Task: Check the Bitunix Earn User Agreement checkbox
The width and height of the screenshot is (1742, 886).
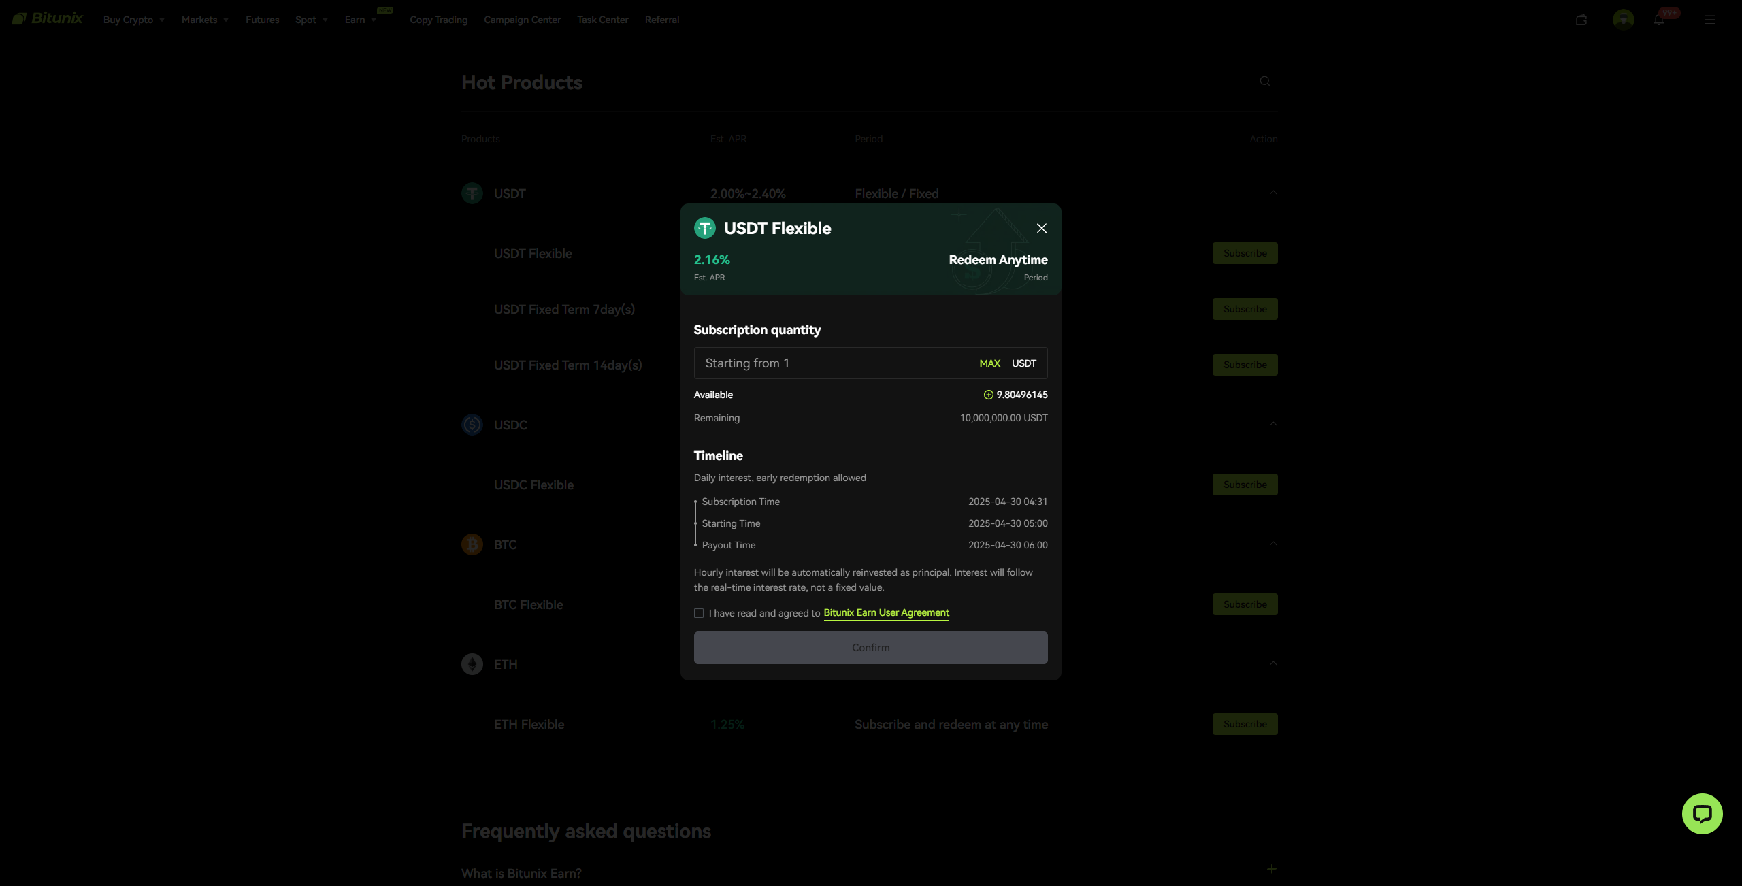Action: point(699,612)
